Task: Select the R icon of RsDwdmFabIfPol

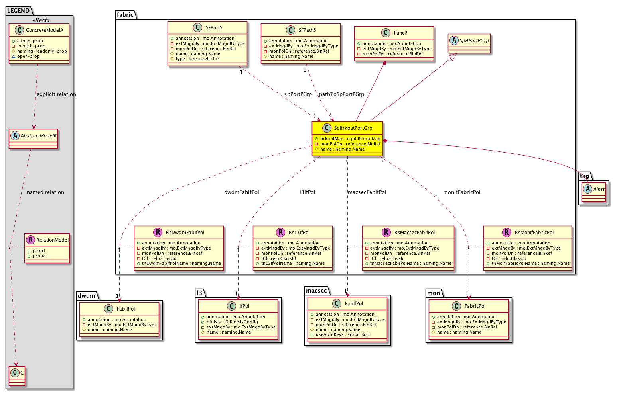Action: tap(158, 233)
